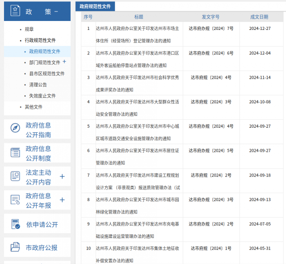This screenshot has height=264, width=286.
Task: Expand 政府信息公开年报 using the plus button
Action: coord(62,200)
